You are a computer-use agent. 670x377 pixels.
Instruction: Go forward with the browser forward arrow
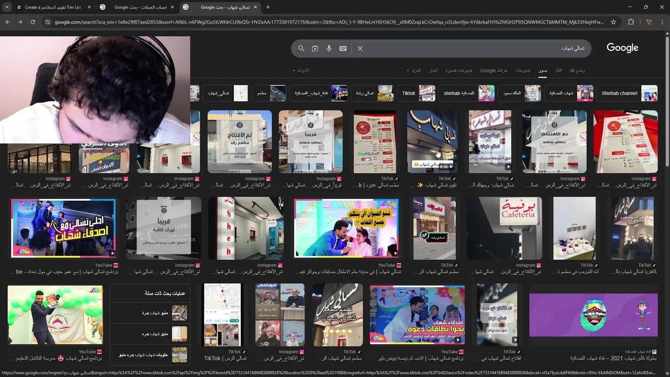tap(20, 22)
